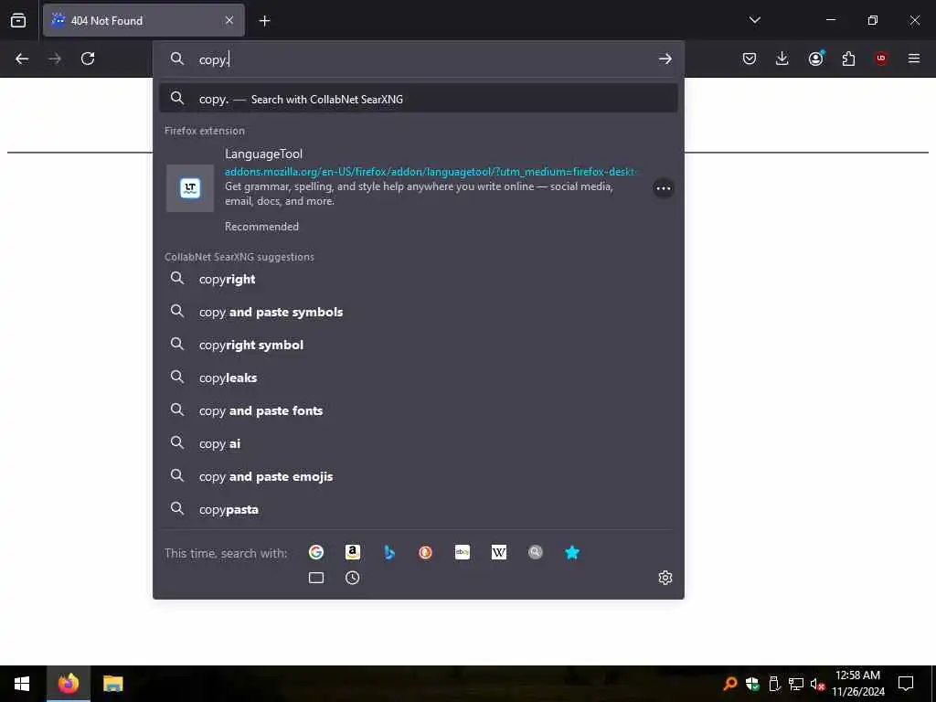Choose copy and paste emojis suggestion
Viewport: 936px width, 702px height.
418,476
